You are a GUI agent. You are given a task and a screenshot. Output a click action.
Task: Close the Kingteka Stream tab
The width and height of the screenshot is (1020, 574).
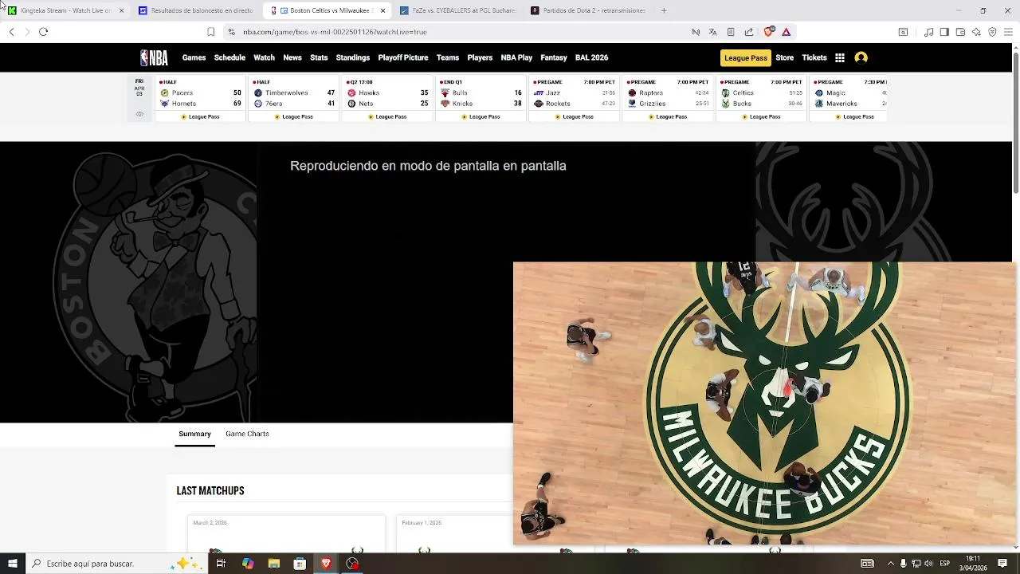[x=121, y=10]
